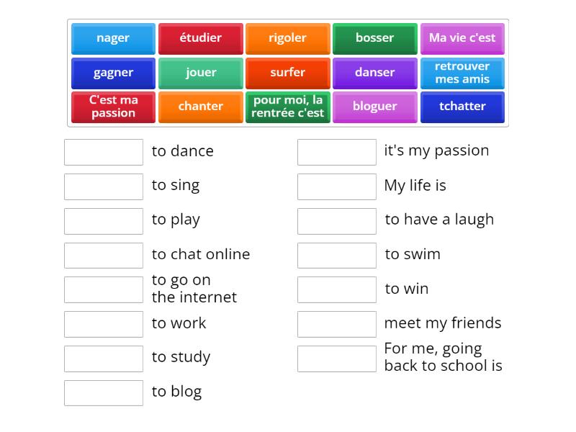Click the 'gagner' word tile

113,73
